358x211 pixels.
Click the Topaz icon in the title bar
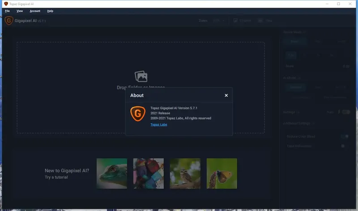click(x=6, y=4)
